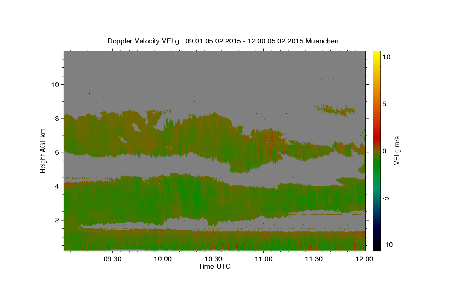452x301 pixels.
Task: Click the 12:00 time tick label
Action: pyautogui.click(x=364, y=259)
